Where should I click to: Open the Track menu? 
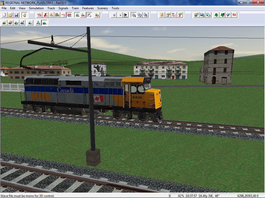click(51, 8)
